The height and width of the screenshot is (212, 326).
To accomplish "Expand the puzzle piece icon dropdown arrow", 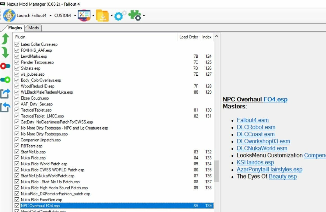I will [x=144, y=16].
